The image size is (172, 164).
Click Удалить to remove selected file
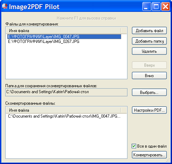(x=149, y=51)
